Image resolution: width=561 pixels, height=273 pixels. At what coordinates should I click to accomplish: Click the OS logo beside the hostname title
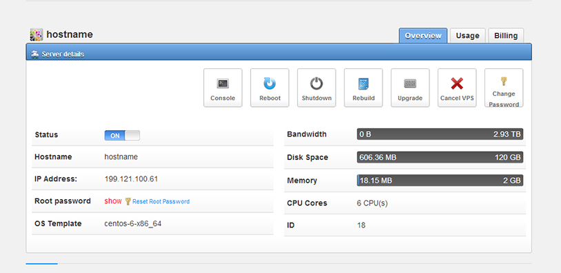coord(36,34)
